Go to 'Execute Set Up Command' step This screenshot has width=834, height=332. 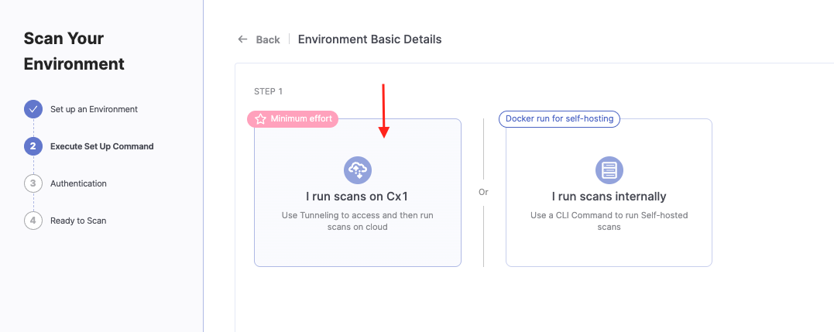(101, 146)
